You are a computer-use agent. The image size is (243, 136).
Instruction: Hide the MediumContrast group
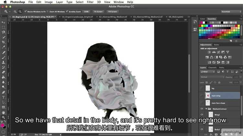pos(202,109)
